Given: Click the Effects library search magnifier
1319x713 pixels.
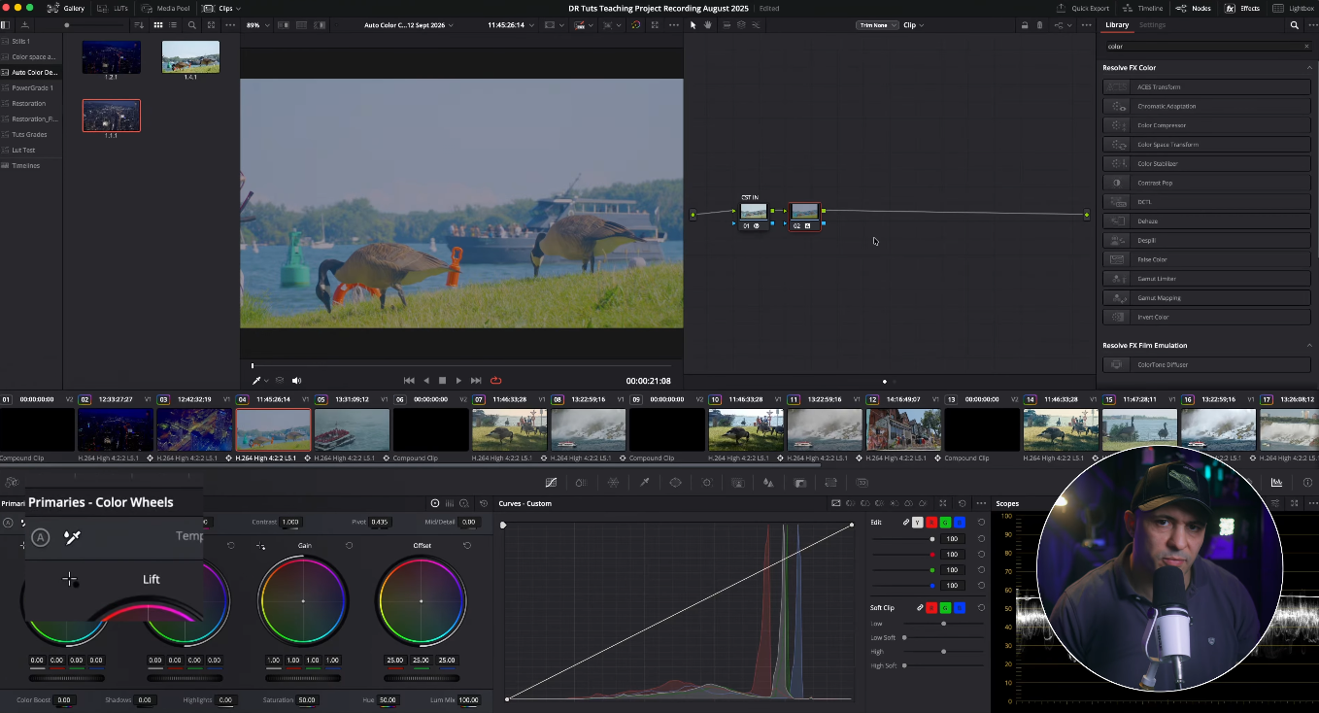Looking at the screenshot, I should click(x=1294, y=25).
